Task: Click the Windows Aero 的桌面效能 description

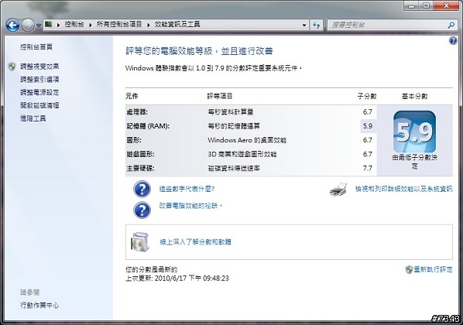Action: click(247, 140)
